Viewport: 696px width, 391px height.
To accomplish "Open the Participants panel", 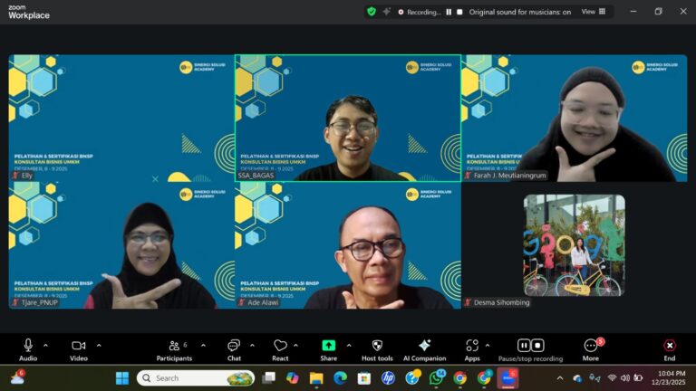I will (173, 346).
